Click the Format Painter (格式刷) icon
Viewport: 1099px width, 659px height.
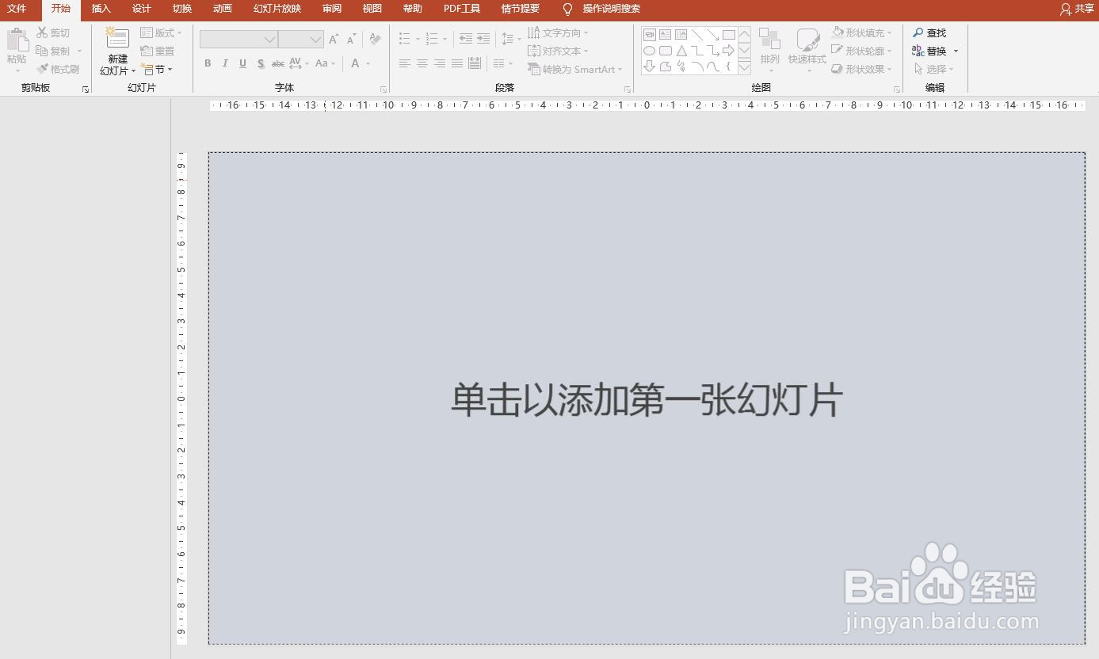42,69
